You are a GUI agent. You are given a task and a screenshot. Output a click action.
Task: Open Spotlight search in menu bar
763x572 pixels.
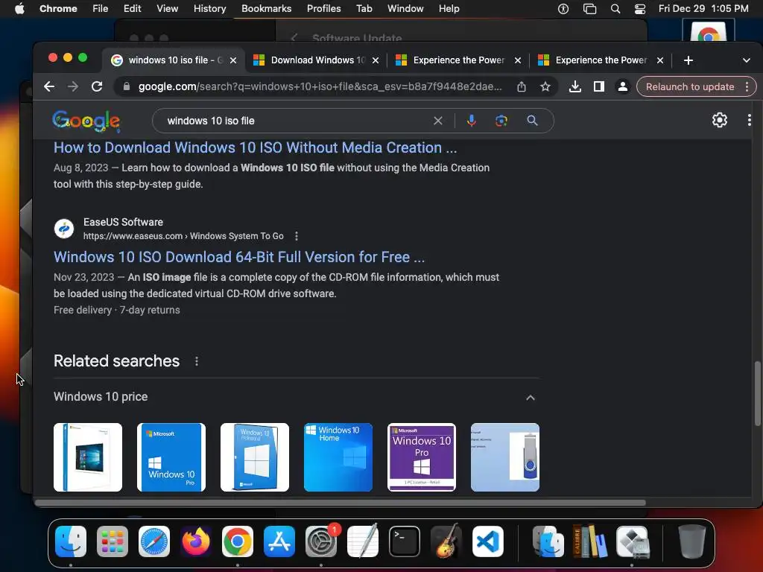pos(615,9)
